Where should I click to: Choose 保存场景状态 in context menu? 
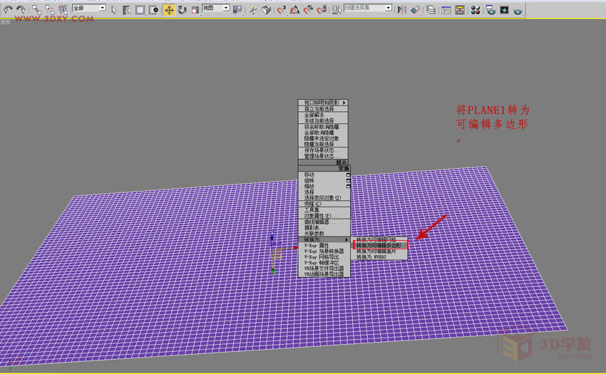[x=323, y=150]
